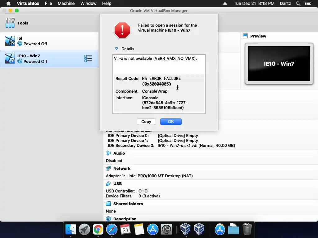Click the OHCI USB controller value

[143, 191]
